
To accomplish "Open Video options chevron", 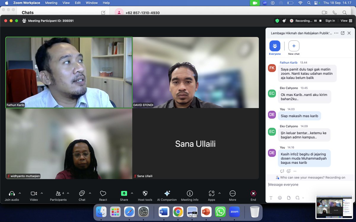I will point(42,193).
